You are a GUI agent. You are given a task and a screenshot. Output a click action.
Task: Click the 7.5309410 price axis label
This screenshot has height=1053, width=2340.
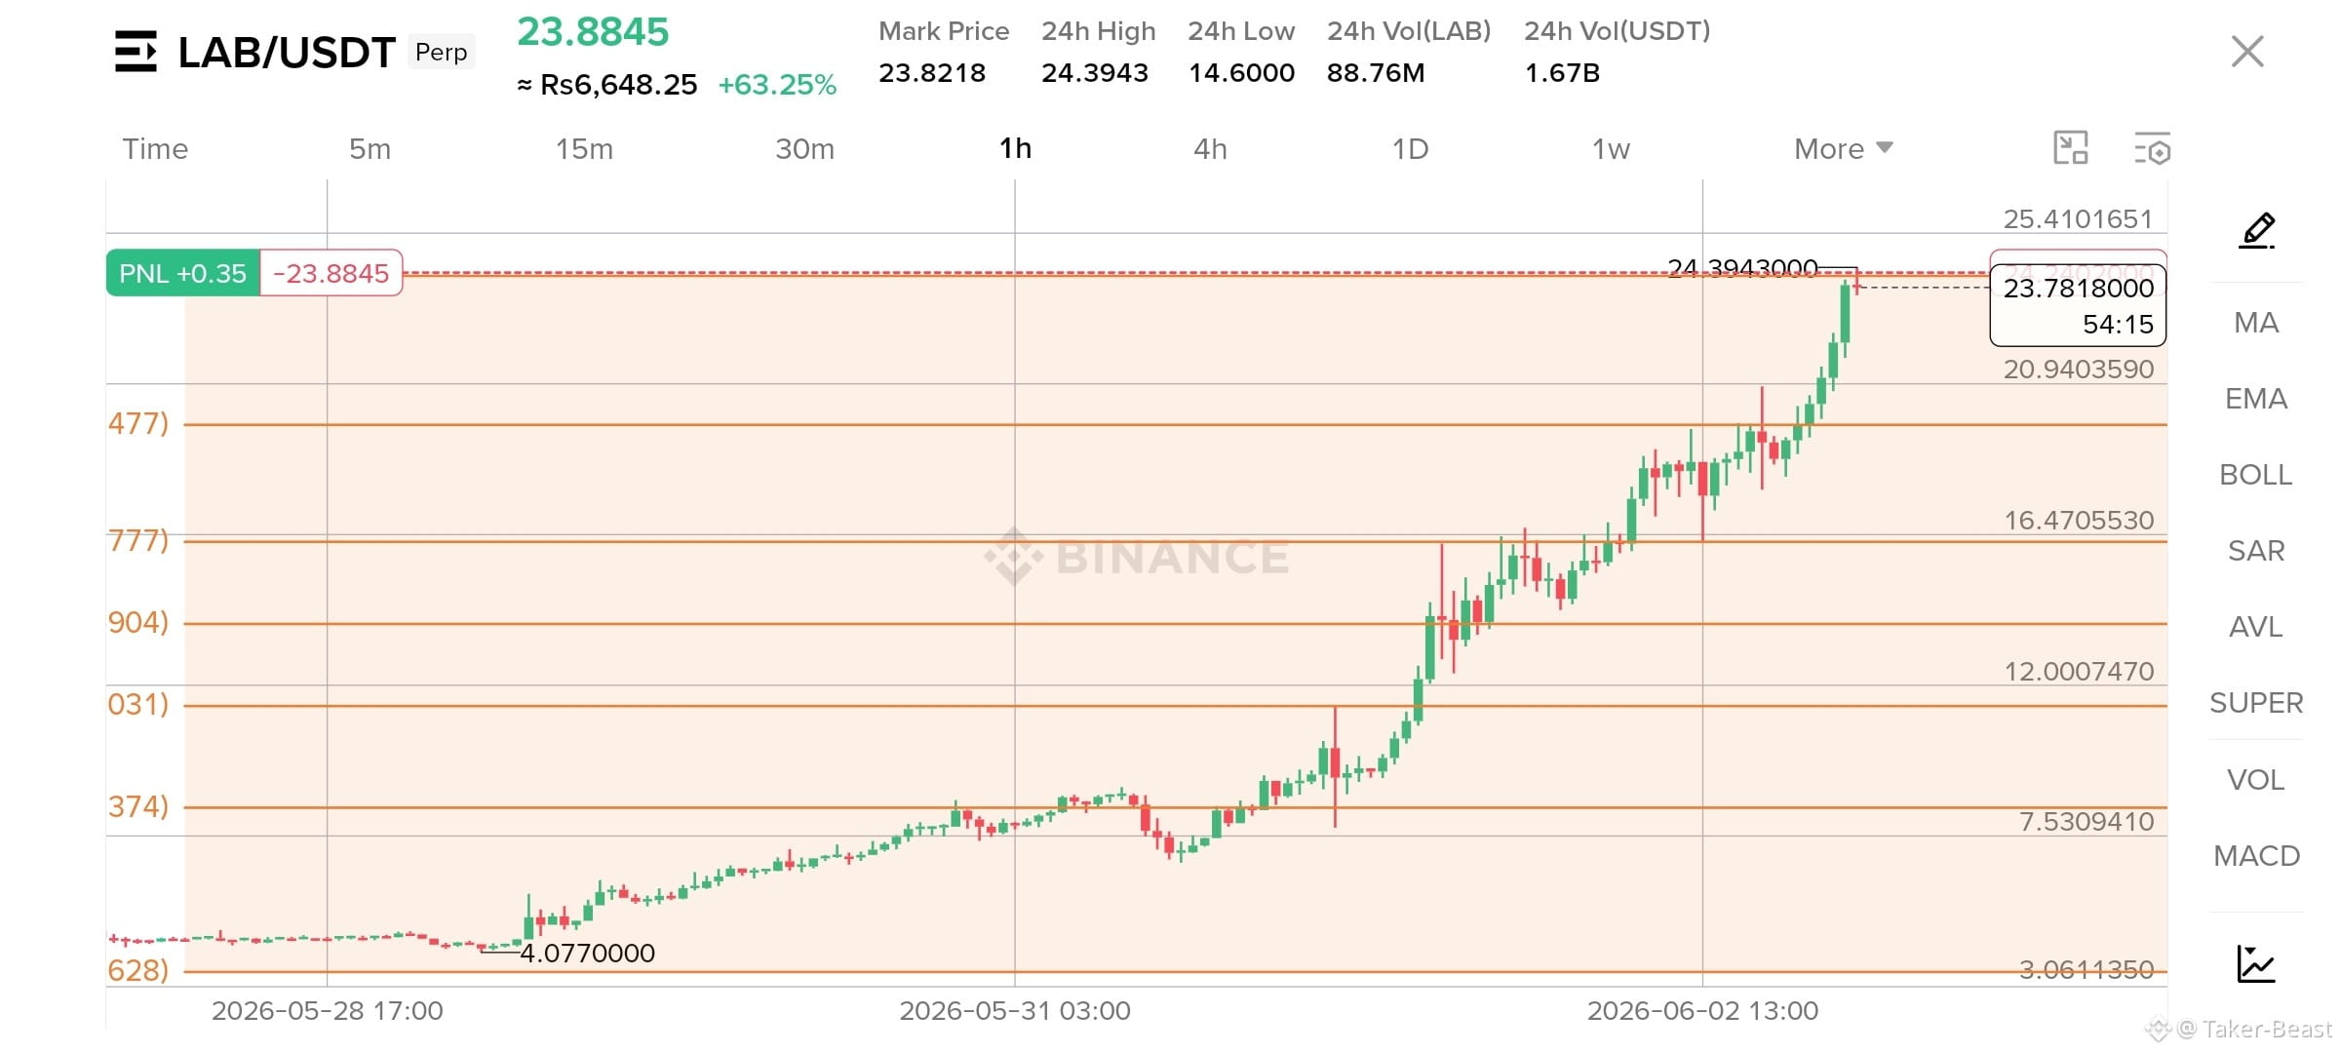coord(2086,821)
